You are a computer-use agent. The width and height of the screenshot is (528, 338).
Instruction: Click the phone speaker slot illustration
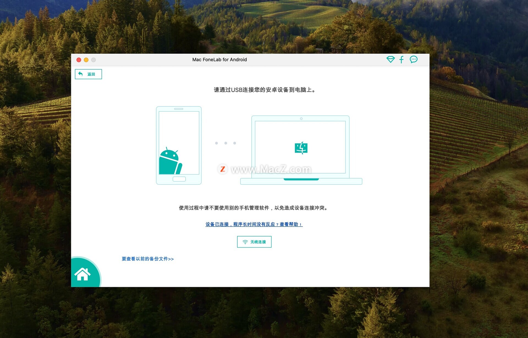click(178, 109)
